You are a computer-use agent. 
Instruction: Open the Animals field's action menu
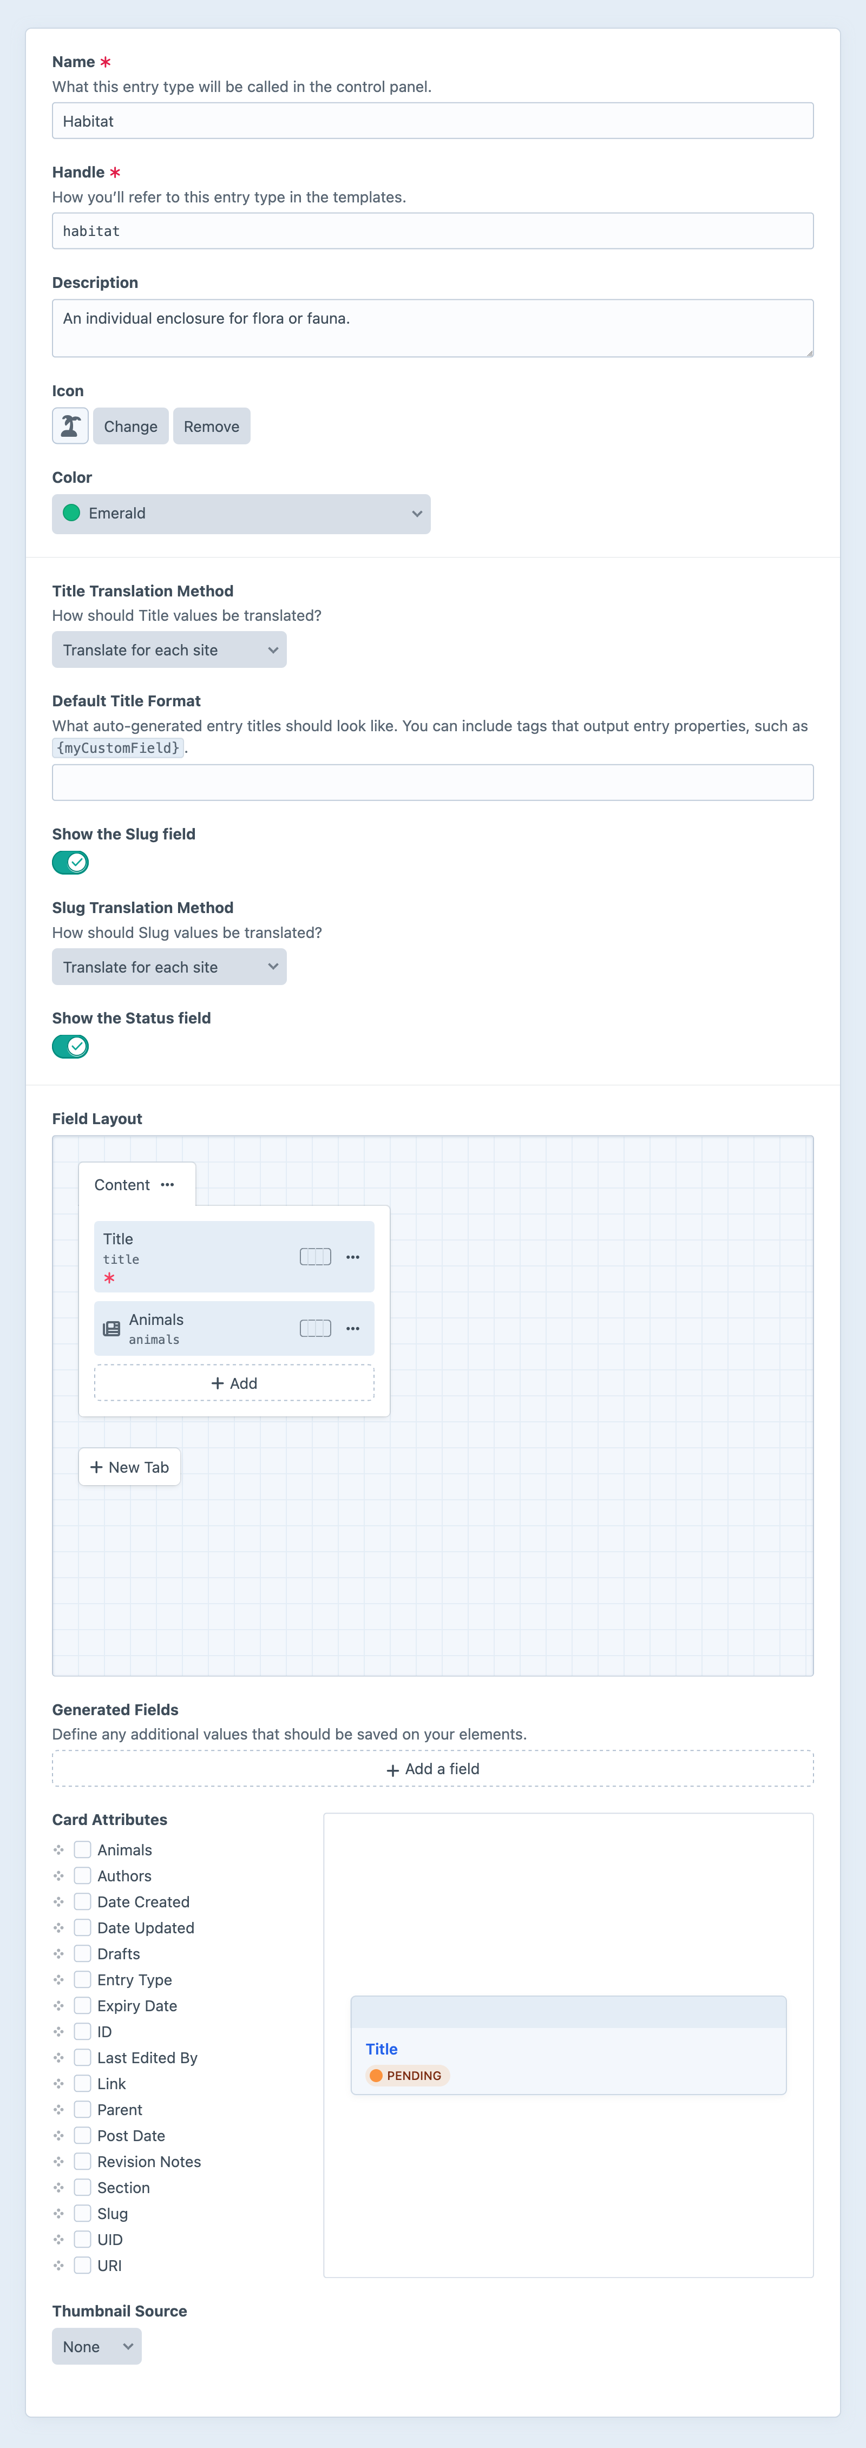click(x=353, y=1328)
